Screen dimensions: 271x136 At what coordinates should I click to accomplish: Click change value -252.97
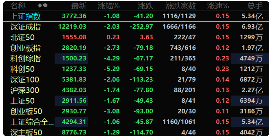click(x=141, y=27)
